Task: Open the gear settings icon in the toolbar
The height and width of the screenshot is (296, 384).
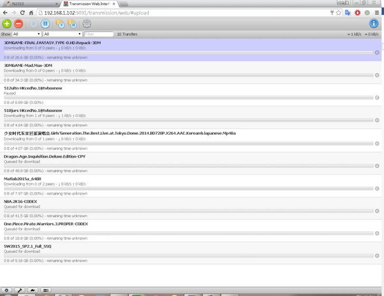Action: tap(87, 24)
